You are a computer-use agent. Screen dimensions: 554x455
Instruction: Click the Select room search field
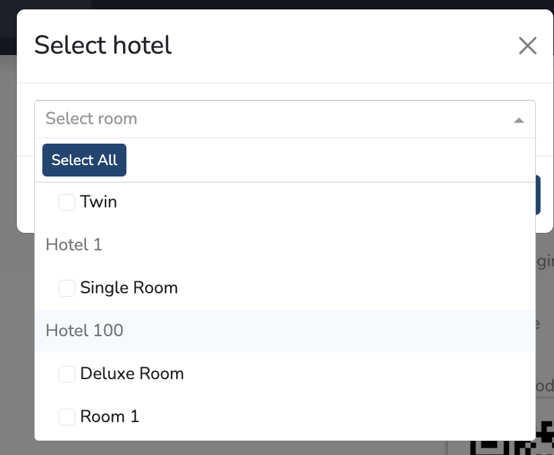(269, 119)
